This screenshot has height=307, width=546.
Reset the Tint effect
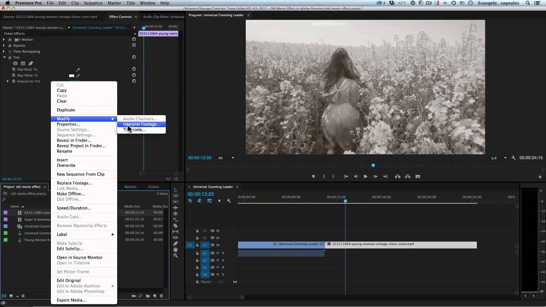pos(134,57)
